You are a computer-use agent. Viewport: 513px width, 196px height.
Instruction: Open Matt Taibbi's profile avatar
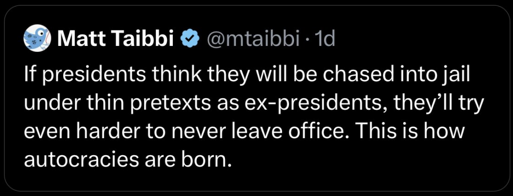(x=38, y=38)
